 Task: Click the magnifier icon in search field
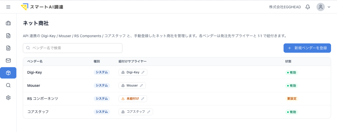coord(28,48)
